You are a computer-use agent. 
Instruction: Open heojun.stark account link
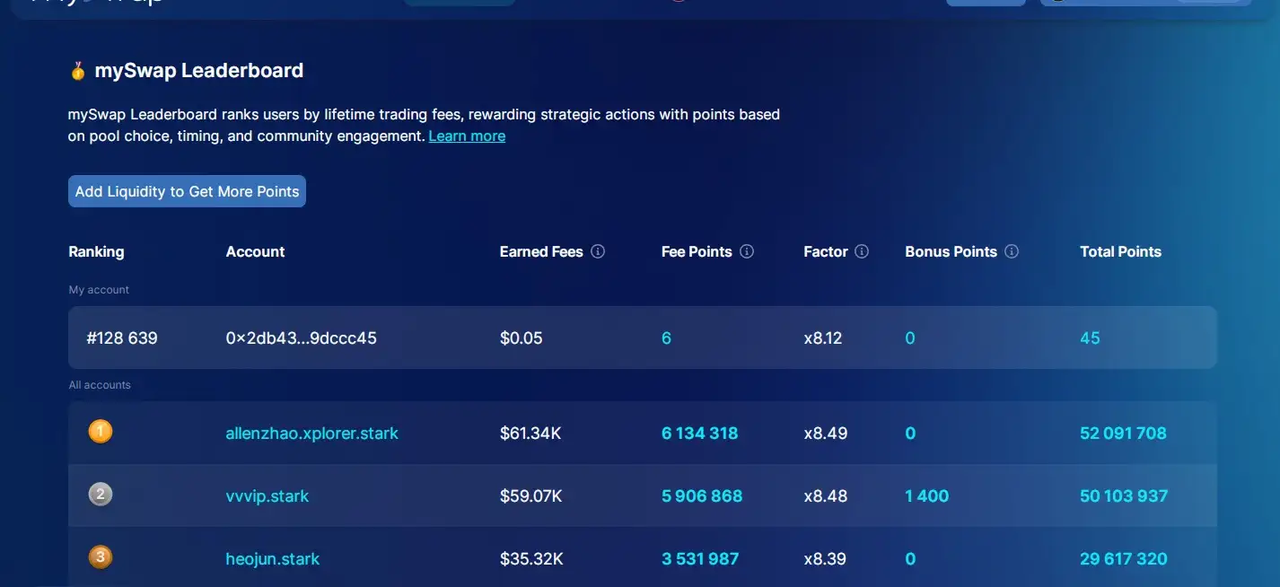pyautogui.click(x=272, y=559)
